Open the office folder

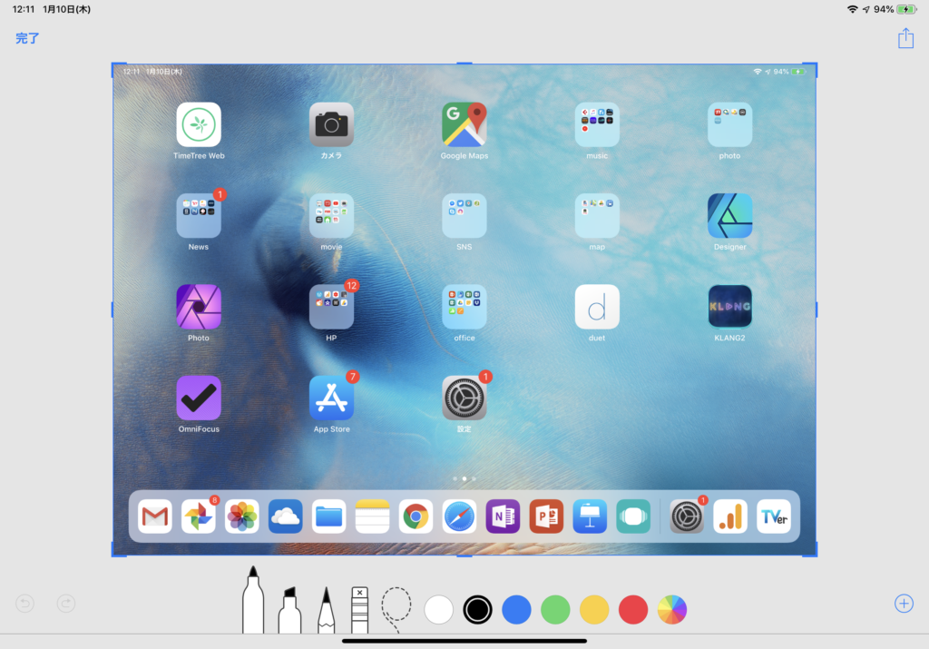464,307
